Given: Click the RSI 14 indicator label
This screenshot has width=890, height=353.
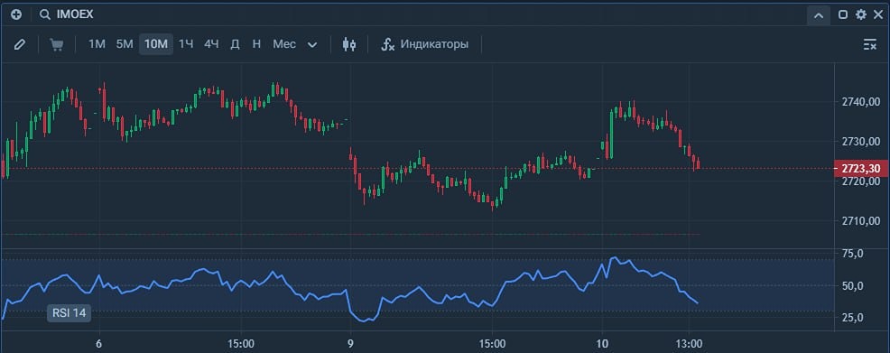Looking at the screenshot, I should 69,312.
